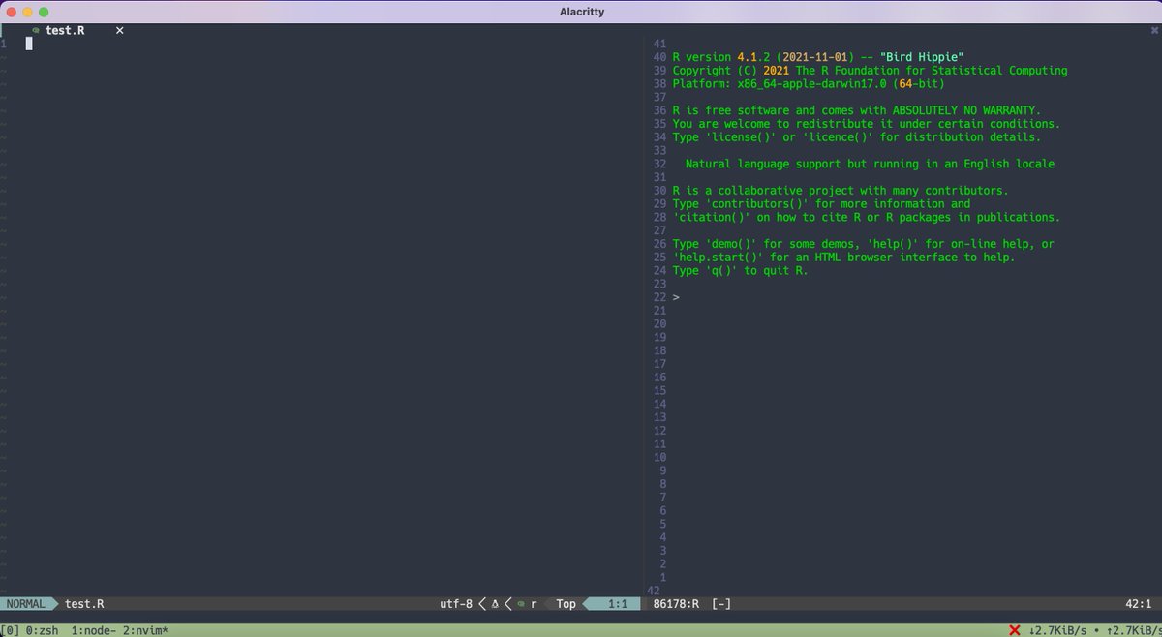
Task: Click the 'Copyright (C) 2021' line
Action: [x=870, y=71]
